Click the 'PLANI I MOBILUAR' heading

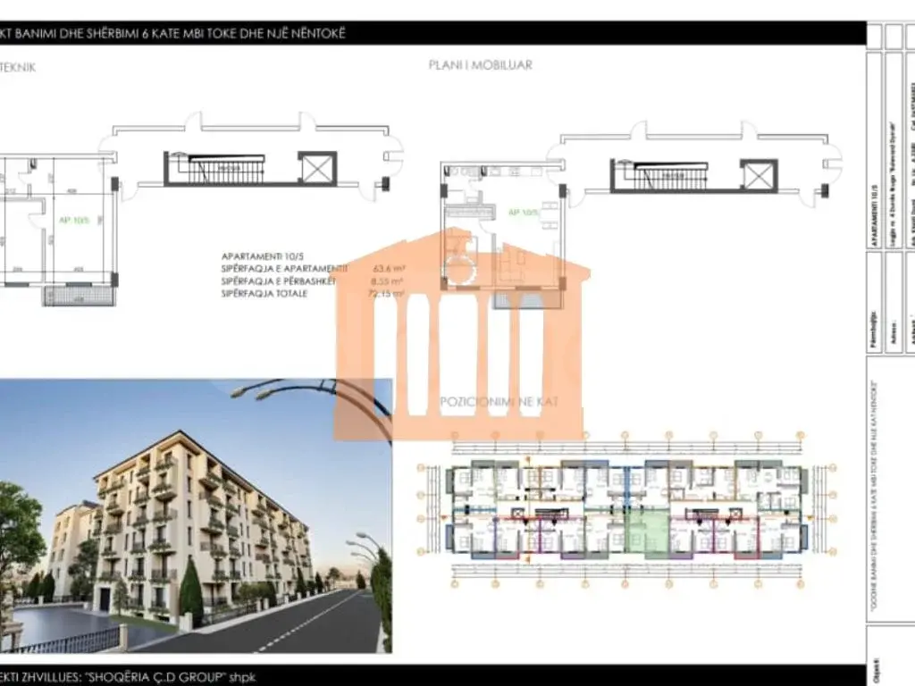pyautogui.click(x=480, y=65)
